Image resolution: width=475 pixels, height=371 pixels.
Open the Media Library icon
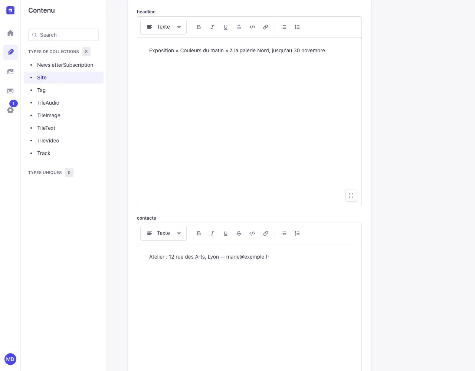10,72
